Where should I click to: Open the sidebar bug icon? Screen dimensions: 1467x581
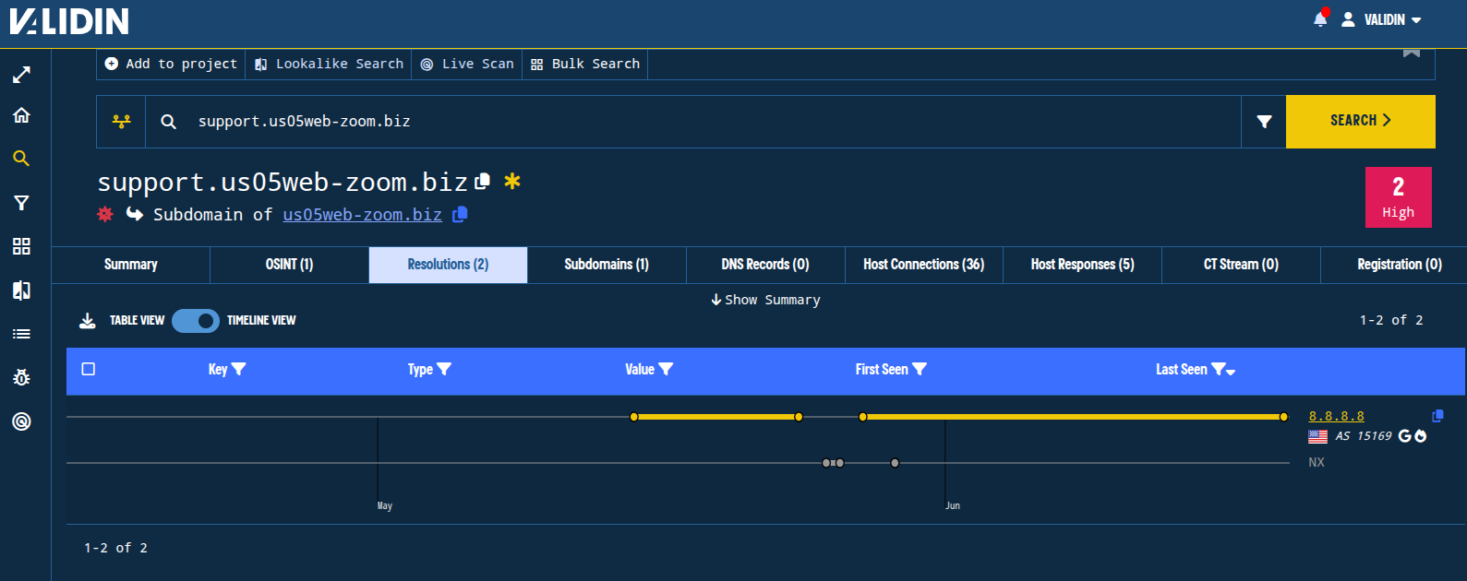[21, 377]
